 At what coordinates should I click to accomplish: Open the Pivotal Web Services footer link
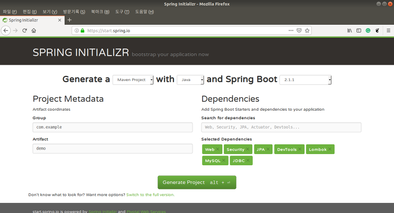pyautogui.click(x=146, y=211)
